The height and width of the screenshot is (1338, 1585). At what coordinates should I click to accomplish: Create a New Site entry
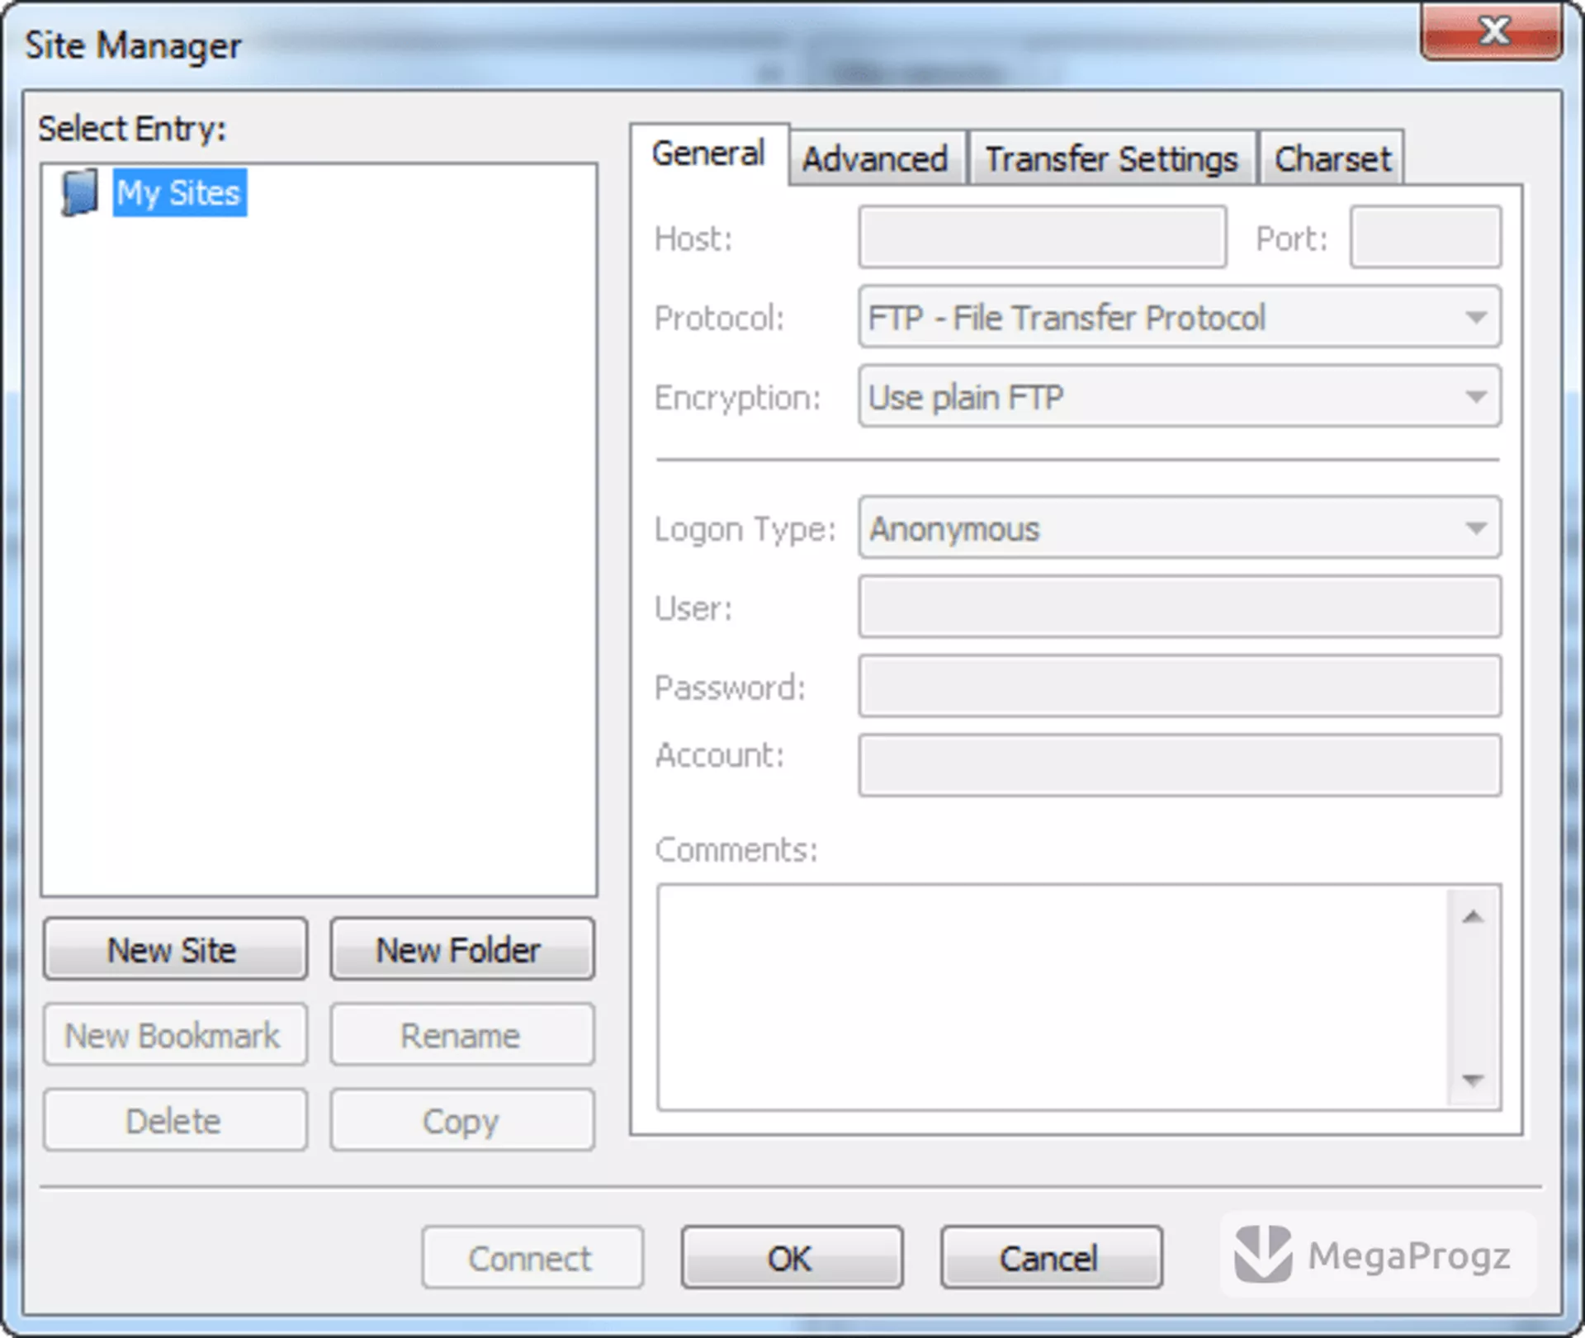pyautogui.click(x=175, y=949)
